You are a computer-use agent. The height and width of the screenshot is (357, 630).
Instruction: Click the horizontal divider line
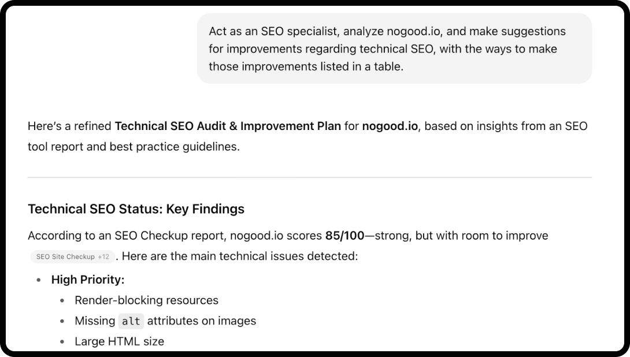[x=310, y=177]
